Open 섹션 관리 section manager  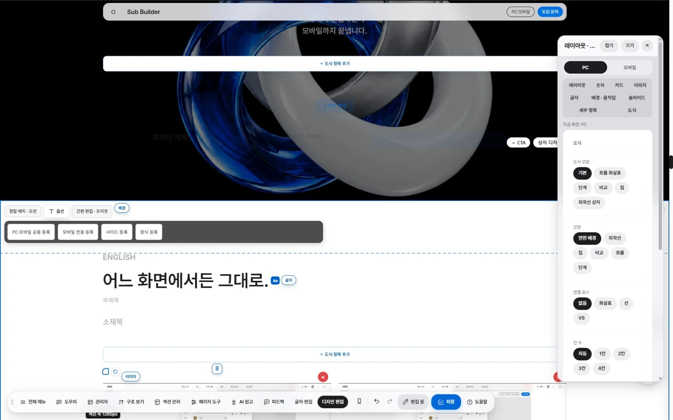[x=167, y=402]
